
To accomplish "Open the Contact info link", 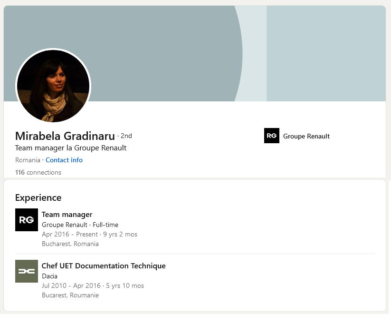I will pos(64,160).
